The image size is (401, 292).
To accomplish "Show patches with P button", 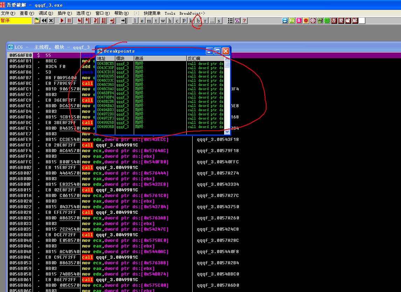I will 184,21.
